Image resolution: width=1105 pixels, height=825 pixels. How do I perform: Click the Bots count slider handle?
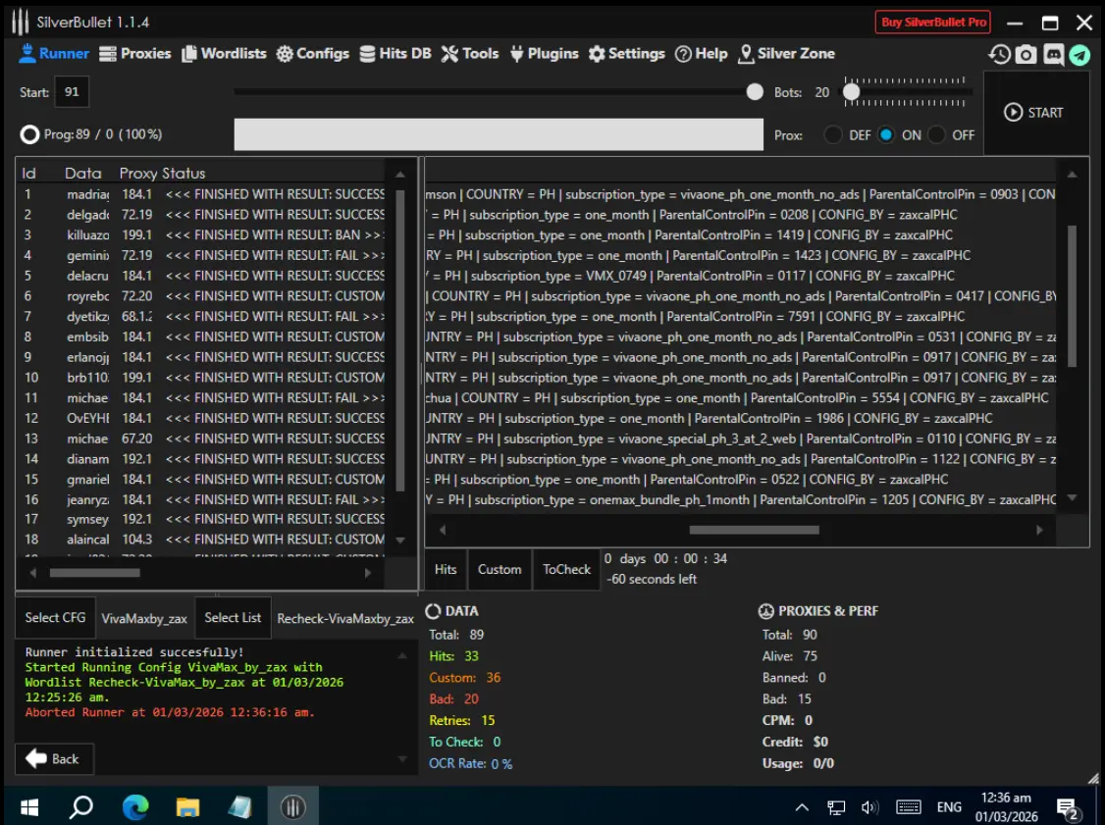coord(851,91)
